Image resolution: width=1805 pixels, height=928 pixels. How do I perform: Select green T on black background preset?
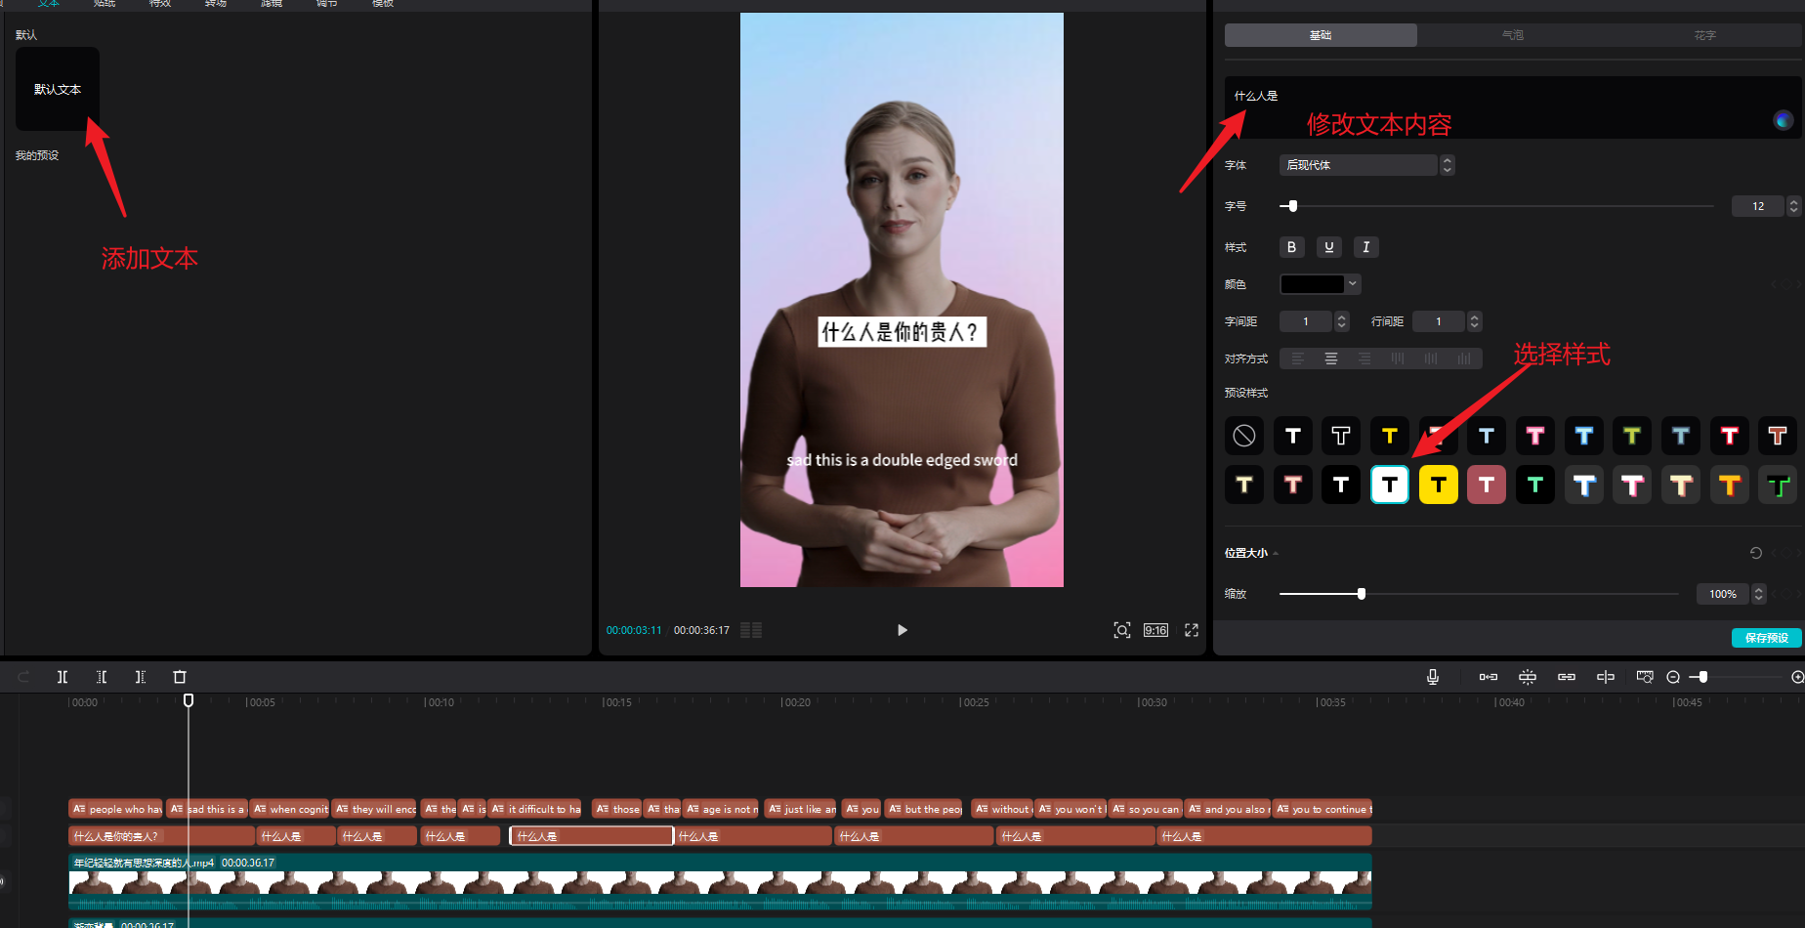(1535, 485)
